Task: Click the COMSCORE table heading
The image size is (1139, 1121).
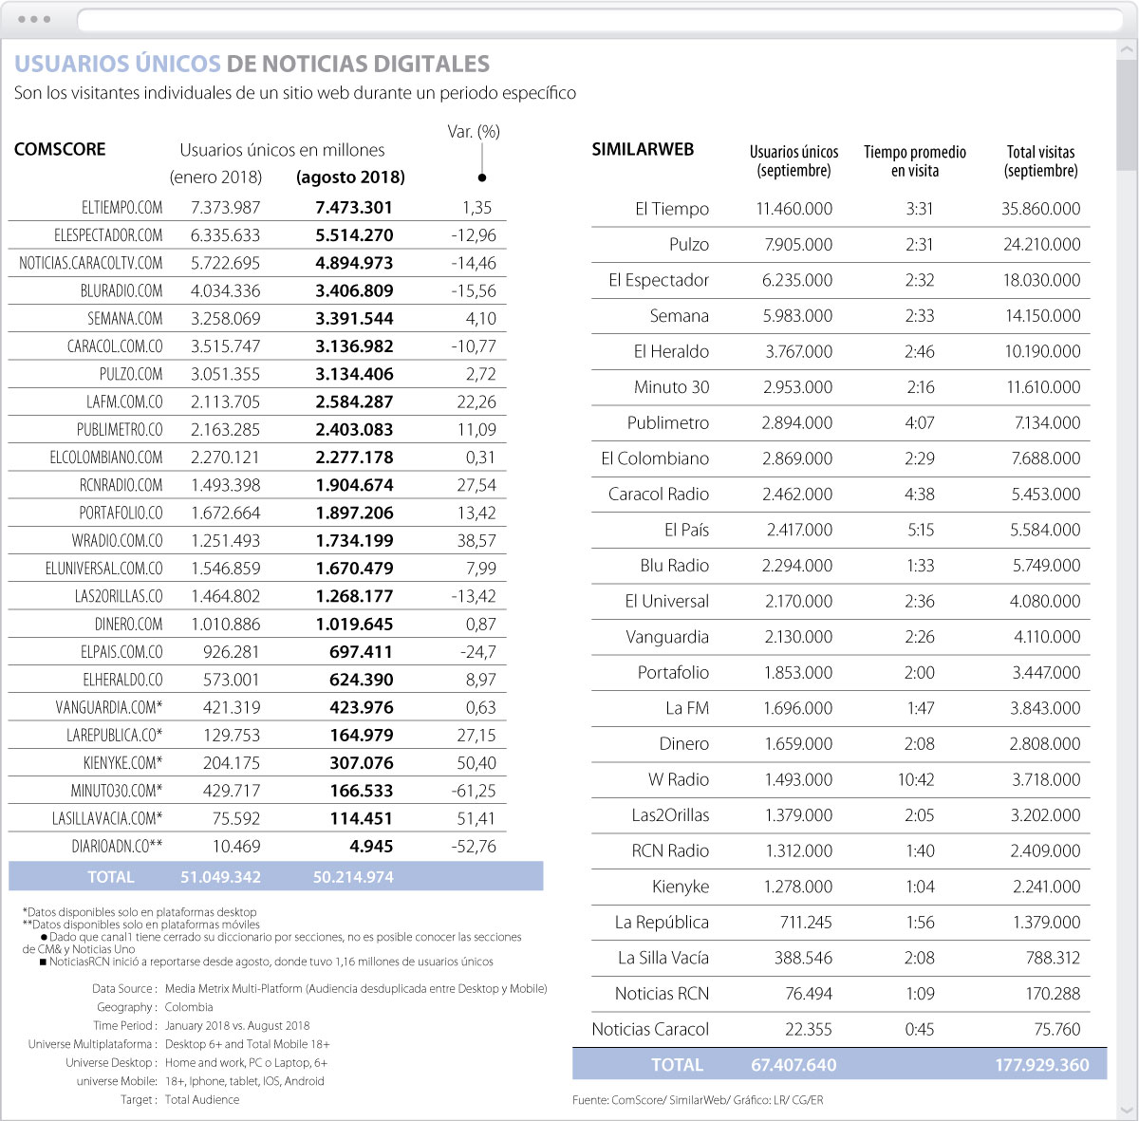Action: pyautogui.click(x=60, y=149)
